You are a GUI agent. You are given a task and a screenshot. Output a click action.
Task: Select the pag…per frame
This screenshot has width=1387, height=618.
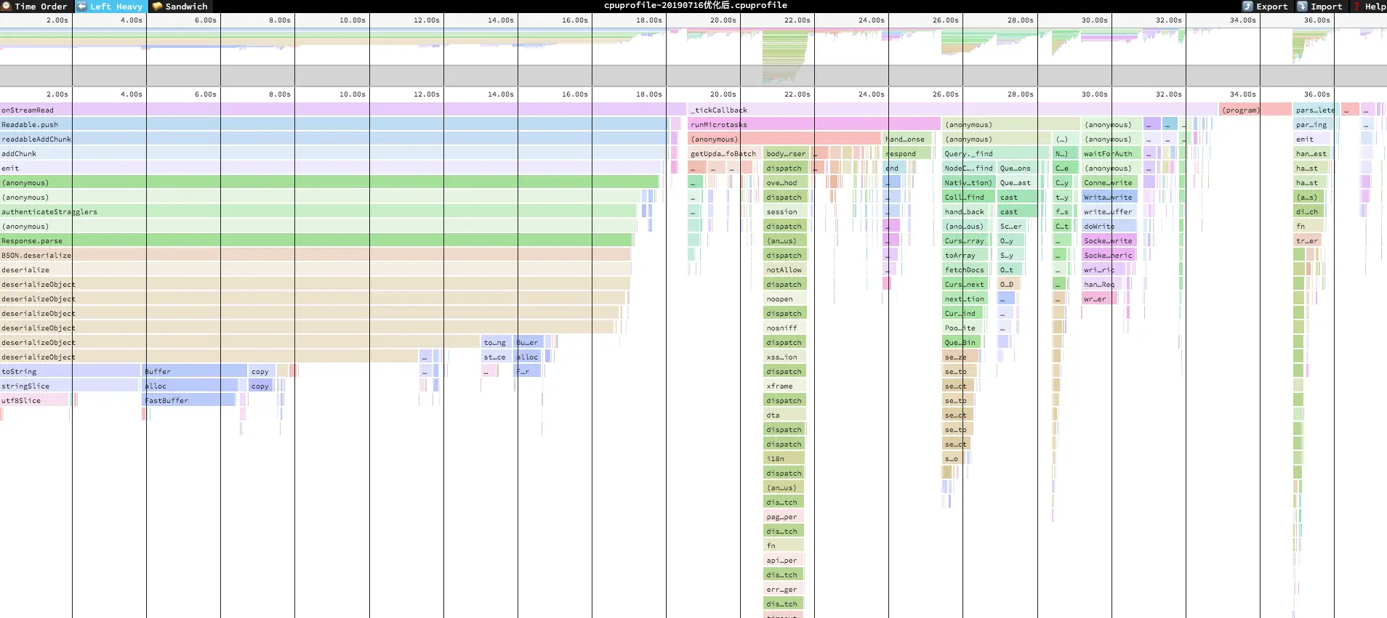tap(784, 516)
